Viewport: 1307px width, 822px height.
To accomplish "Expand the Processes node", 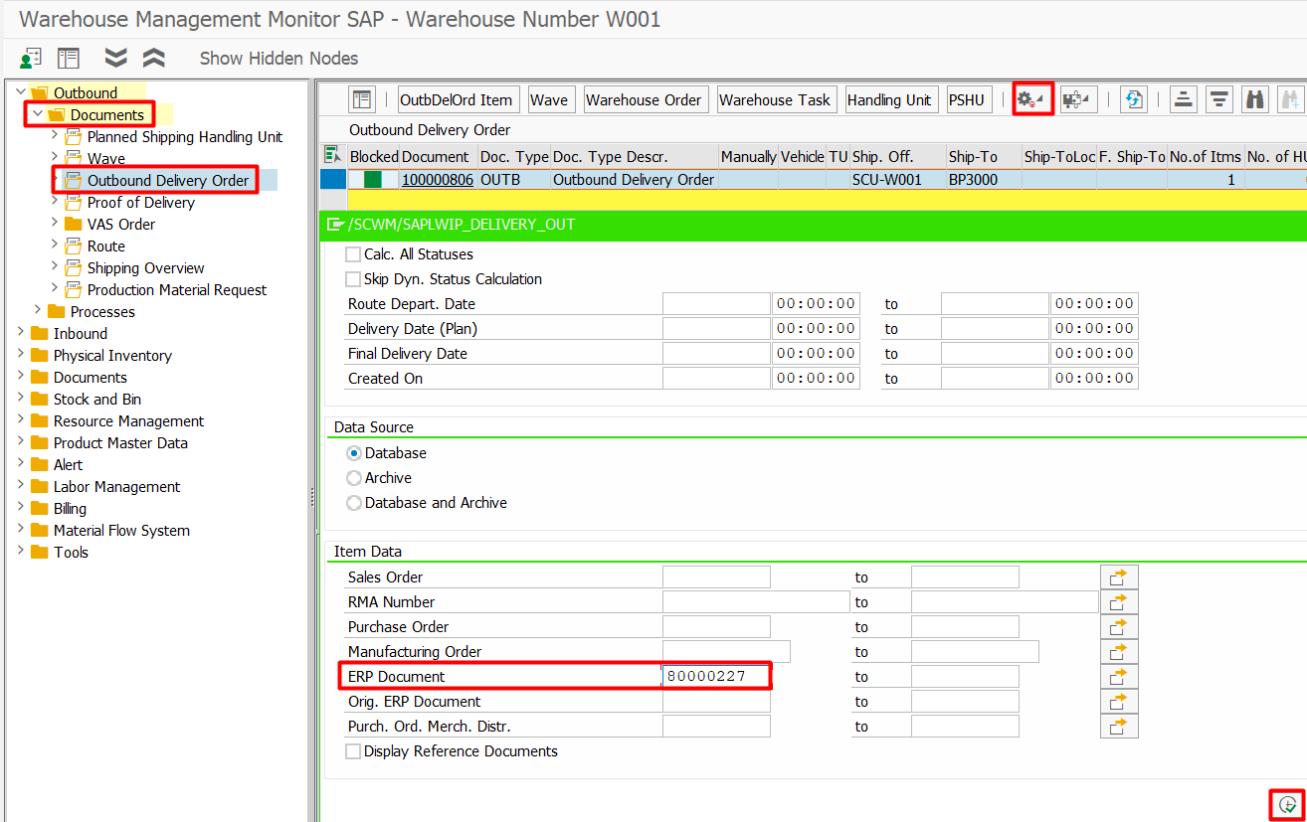I will (38, 311).
